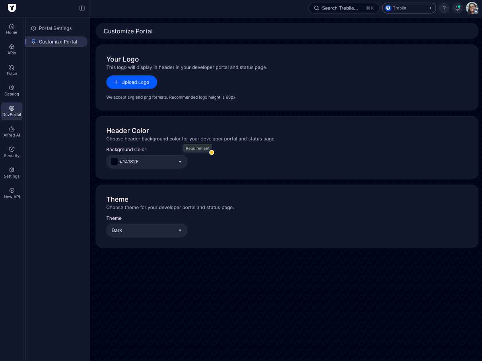This screenshot has width=482, height=361.
Task: Open the Treblle workspace switcher
Action: [x=409, y=8]
